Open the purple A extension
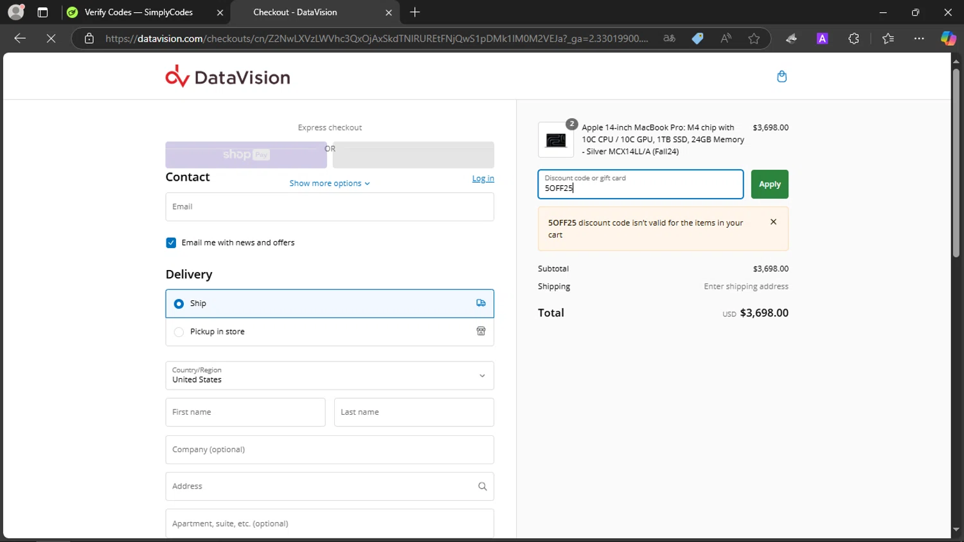This screenshot has width=964, height=542. click(822, 39)
